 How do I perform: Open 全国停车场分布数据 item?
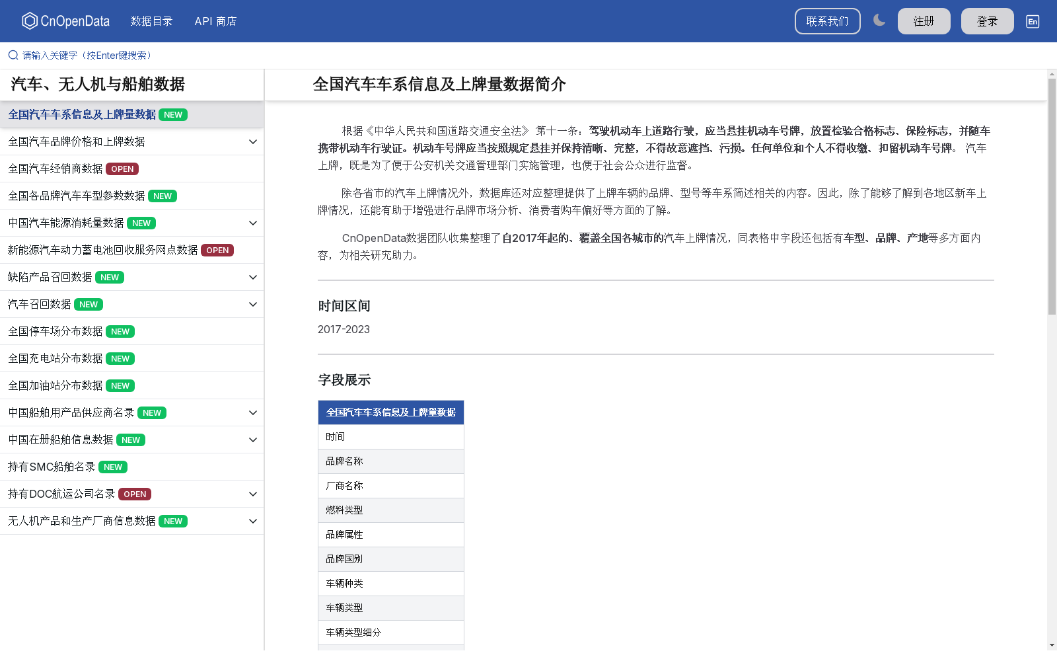[x=131, y=331]
